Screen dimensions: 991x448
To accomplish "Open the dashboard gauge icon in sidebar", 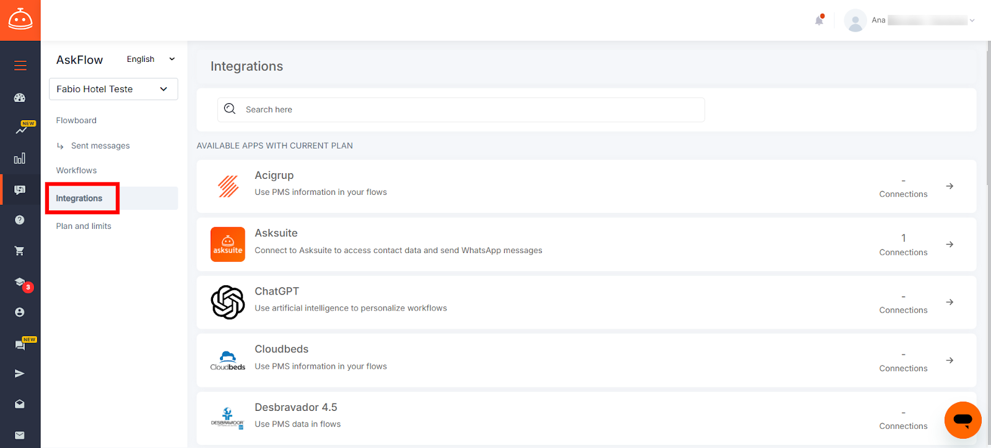I will [x=20, y=97].
